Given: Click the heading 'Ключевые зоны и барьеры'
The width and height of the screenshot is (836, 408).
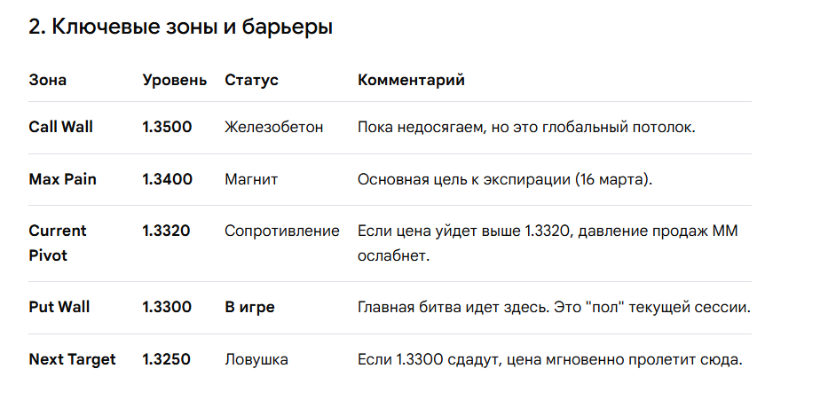Looking at the screenshot, I should pyautogui.click(x=180, y=27).
